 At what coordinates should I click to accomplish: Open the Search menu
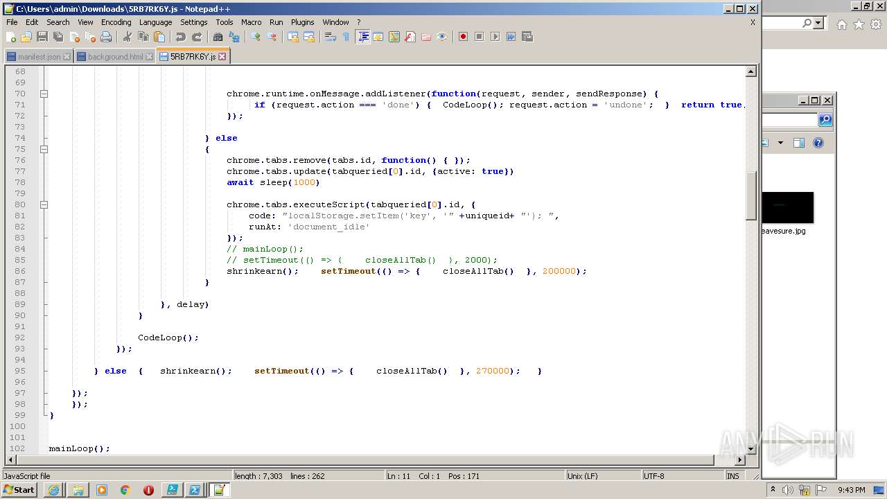(x=58, y=22)
